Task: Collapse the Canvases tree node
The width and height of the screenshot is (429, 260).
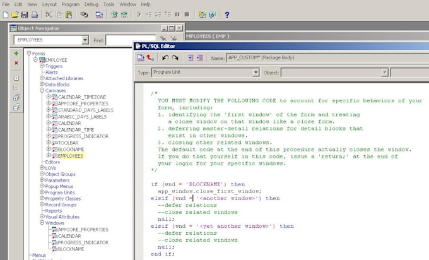Action: (42, 90)
